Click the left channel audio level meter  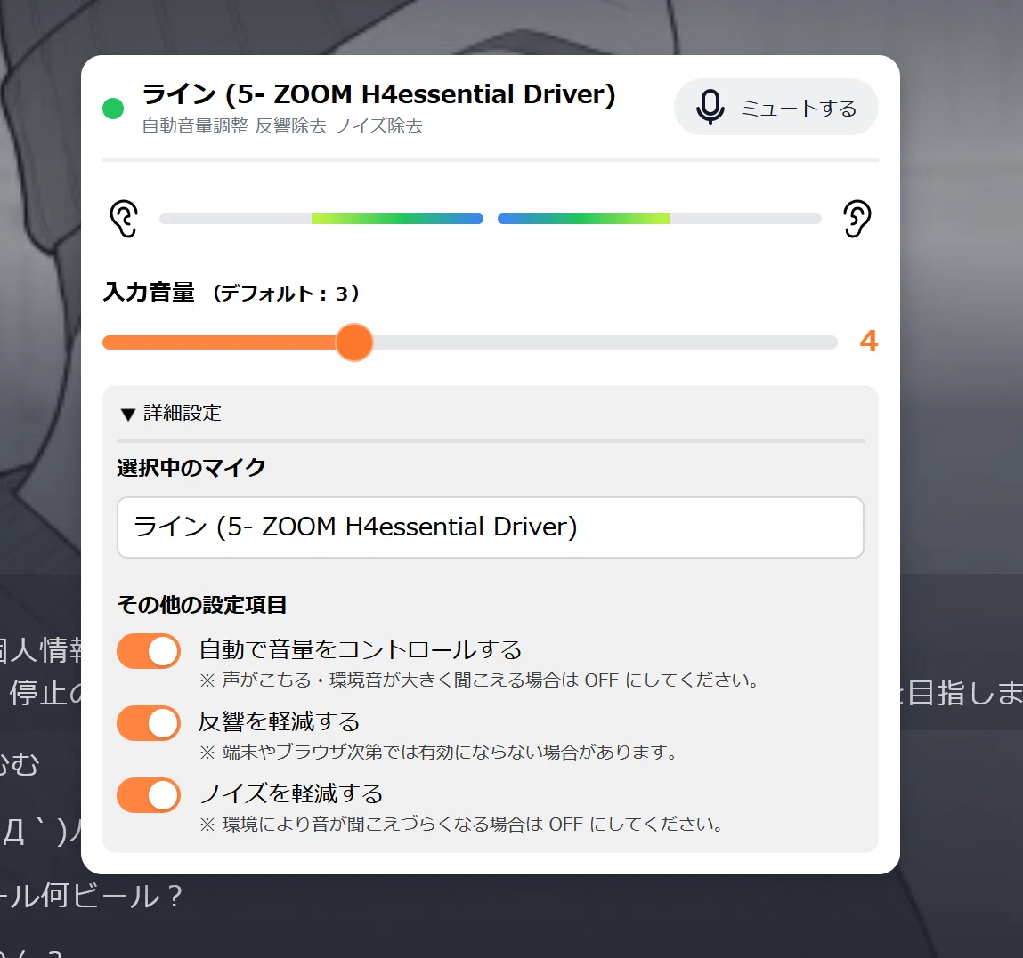[x=321, y=219]
